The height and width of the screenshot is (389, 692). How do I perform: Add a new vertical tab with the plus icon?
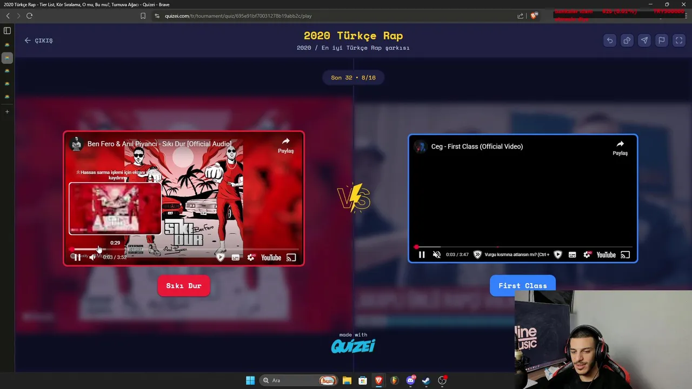[7, 111]
